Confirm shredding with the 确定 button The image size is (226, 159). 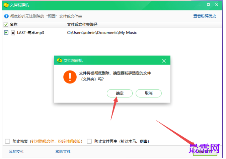[120, 93]
